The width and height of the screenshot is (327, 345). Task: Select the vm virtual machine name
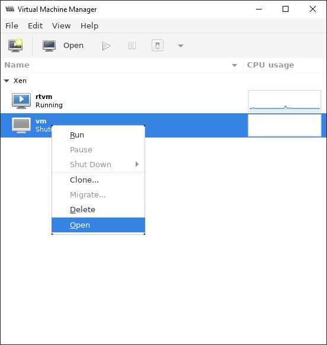(x=41, y=121)
